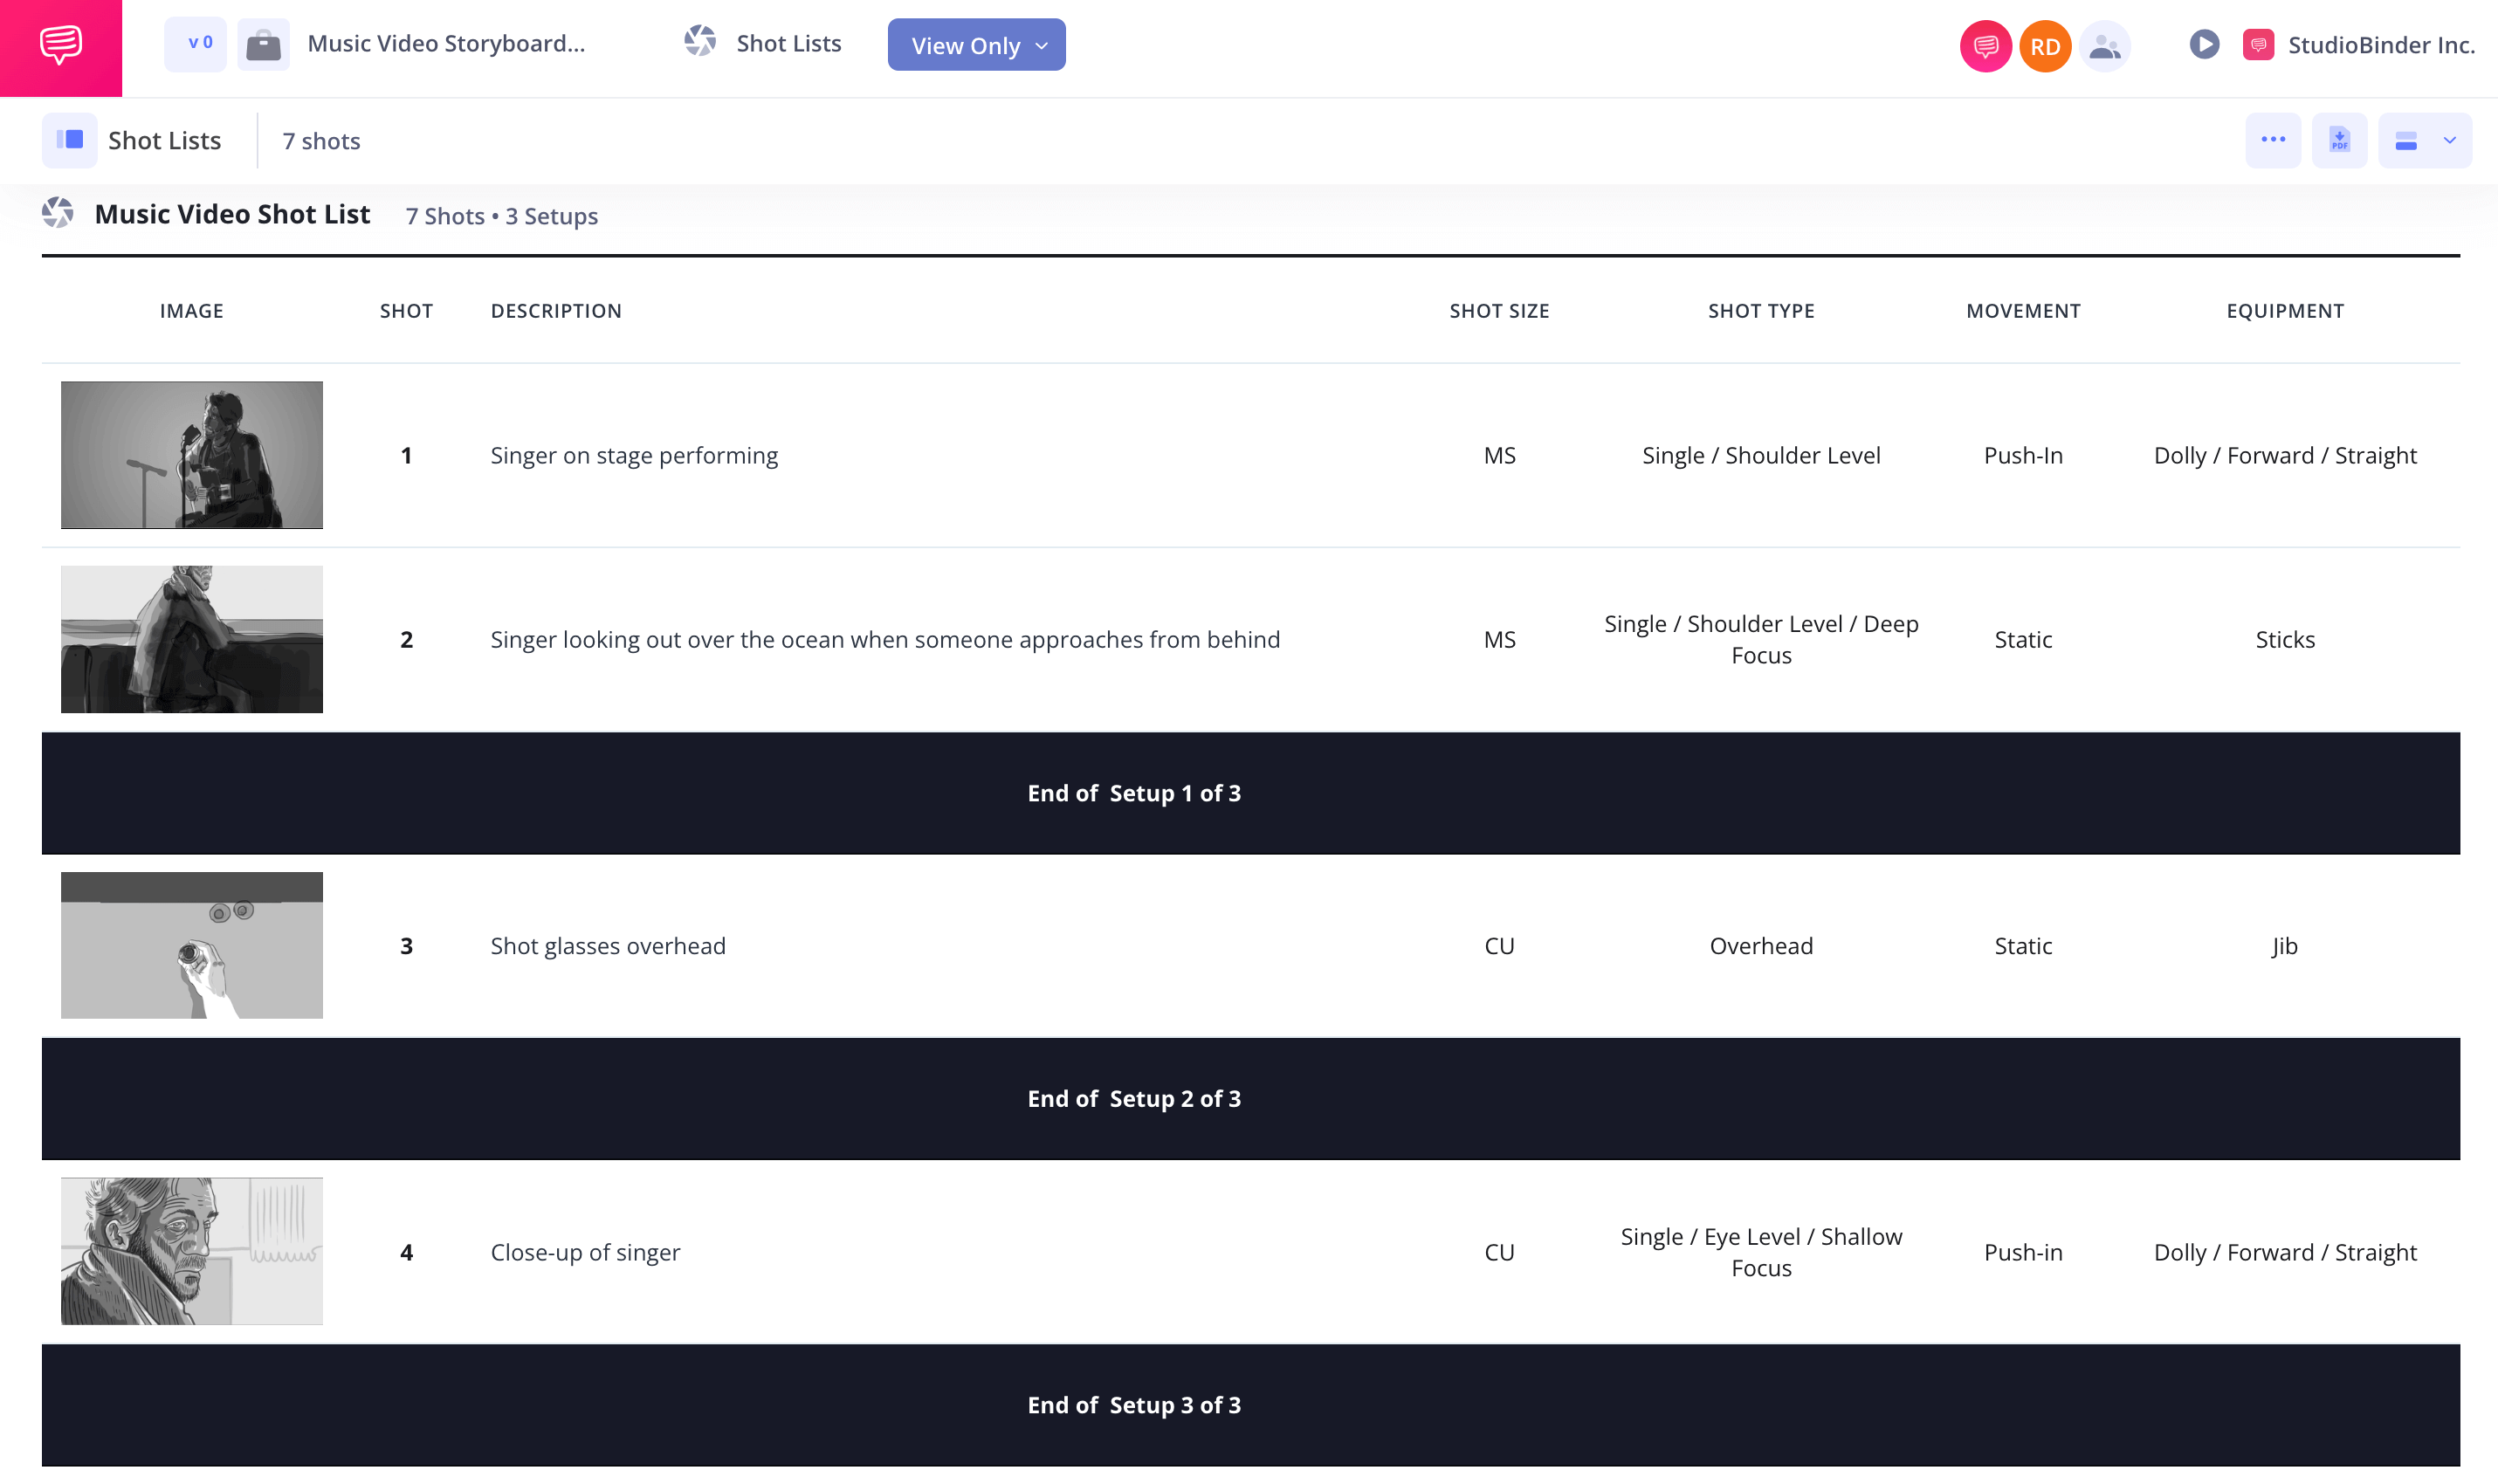Click the Music Video Storyboard tab

[x=447, y=45]
